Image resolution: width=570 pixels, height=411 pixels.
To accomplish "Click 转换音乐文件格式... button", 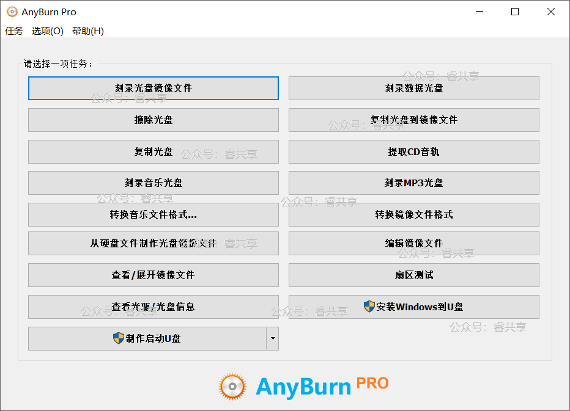I will click(154, 214).
